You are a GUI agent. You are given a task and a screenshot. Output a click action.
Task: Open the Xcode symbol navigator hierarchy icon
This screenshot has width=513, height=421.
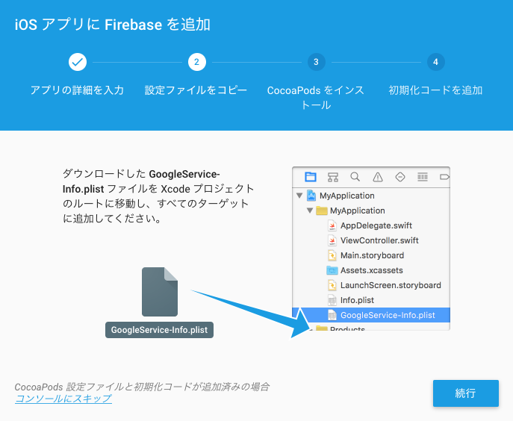[x=333, y=177]
